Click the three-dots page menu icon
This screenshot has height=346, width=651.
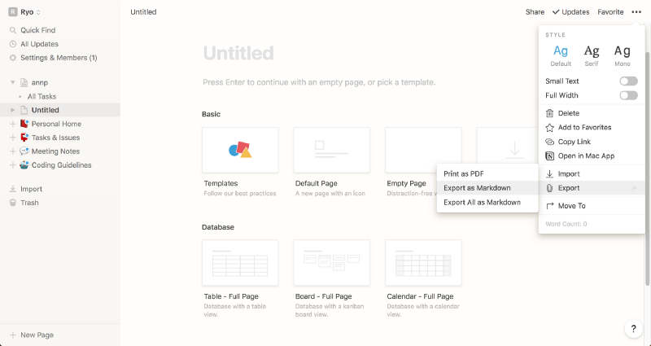click(x=636, y=12)
